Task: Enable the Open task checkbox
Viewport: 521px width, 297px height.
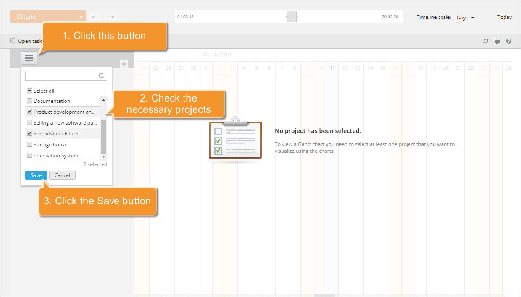Action: coord(12,41)
